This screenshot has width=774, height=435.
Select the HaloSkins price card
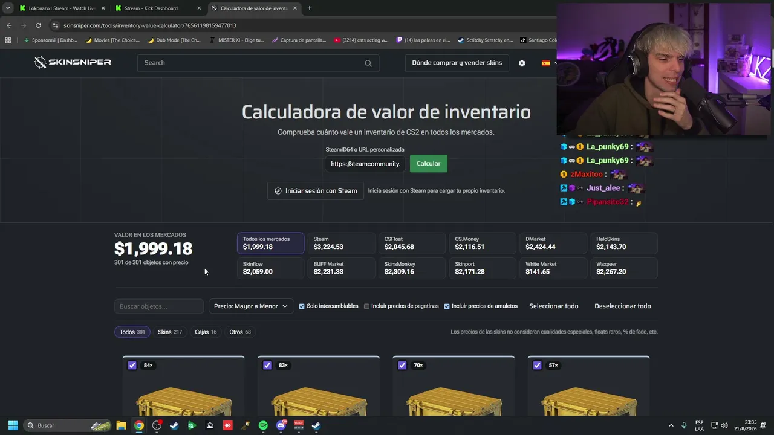pyautogui.click(x=624, y=243)
